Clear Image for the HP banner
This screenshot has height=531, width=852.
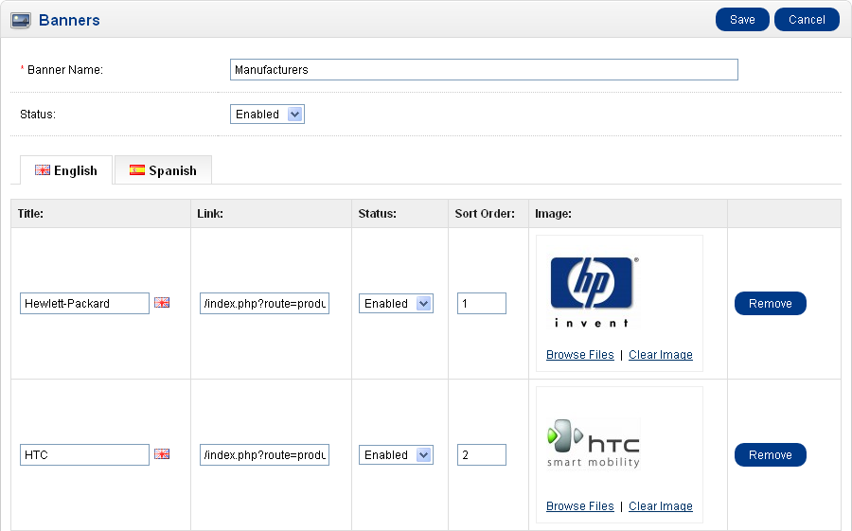[661, 355]
